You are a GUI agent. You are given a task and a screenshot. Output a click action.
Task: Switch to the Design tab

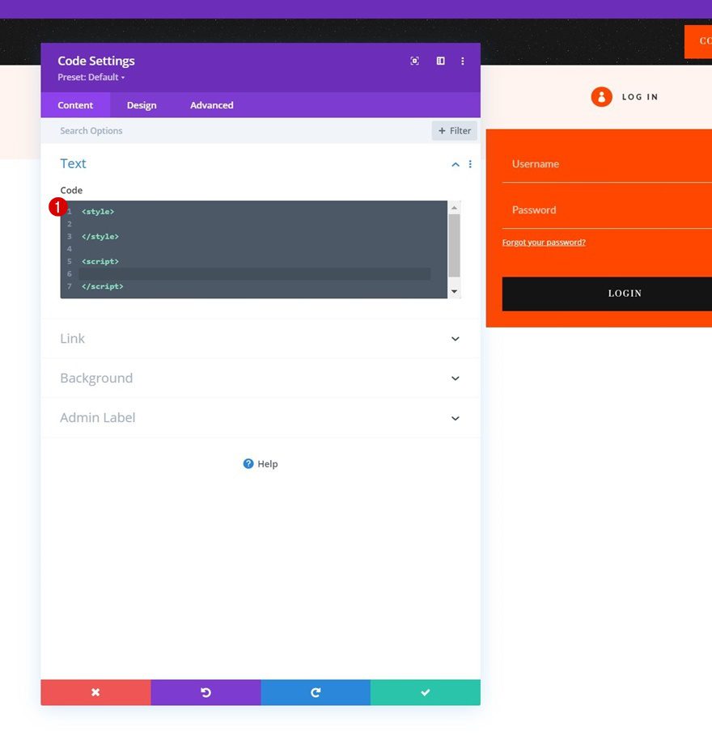point(142,105)
